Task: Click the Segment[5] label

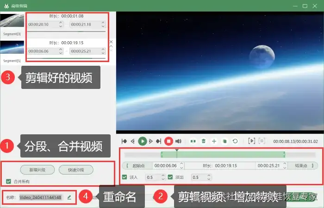Action: pos(12,61)
